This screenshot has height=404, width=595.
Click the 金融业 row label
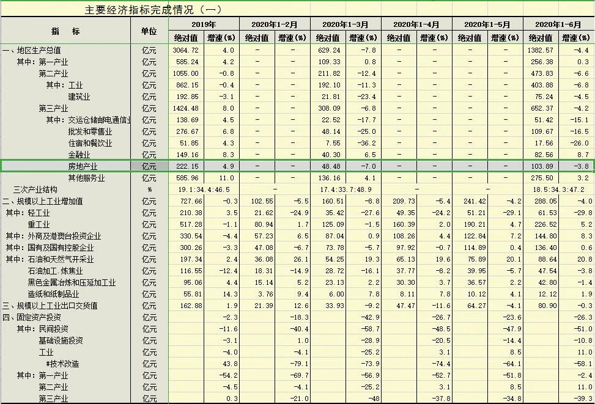tap(79, 155)
